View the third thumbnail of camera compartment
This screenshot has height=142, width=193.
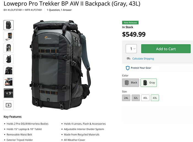[x=9, y=48]
